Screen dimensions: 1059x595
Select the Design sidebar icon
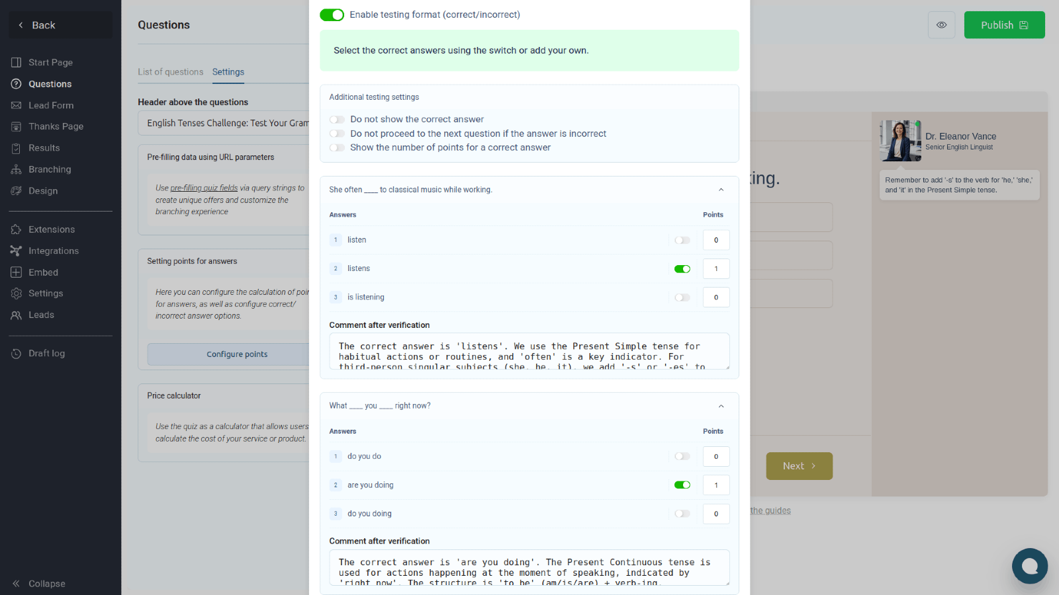(x=17, y=190)
